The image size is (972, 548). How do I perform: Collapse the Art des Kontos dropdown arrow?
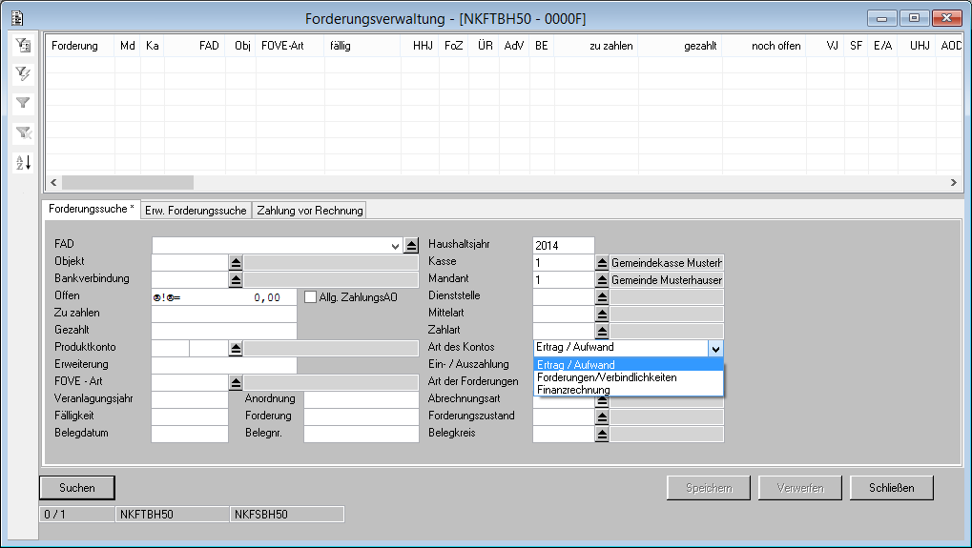[715, 349]
